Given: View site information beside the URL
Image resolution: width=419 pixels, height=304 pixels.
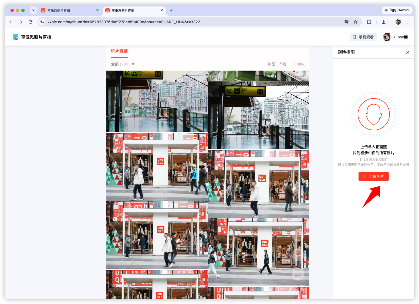Looking at the screenshot, I should click(42, 22).
